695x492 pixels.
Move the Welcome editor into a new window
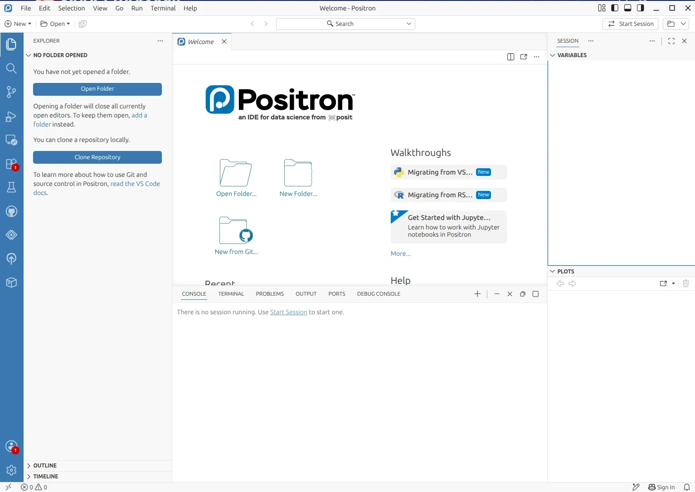(x=524, y=57)
